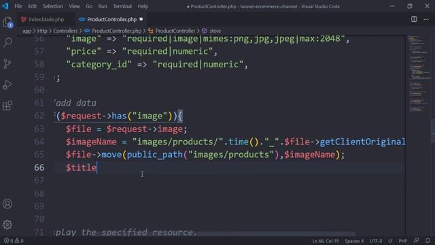The image size is (435, 245).
Task: Click the Spaces: 4 indentation setting
Action: (x=354, y=241)
